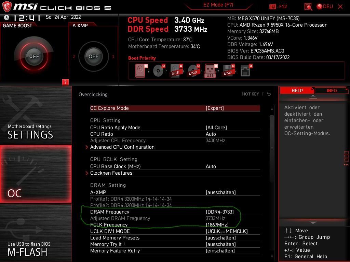The width and height of the screenshot is (350, 262).
Task: Click the CPU Speed 3.40 GHz readout
Action: [x=166, y=20]
